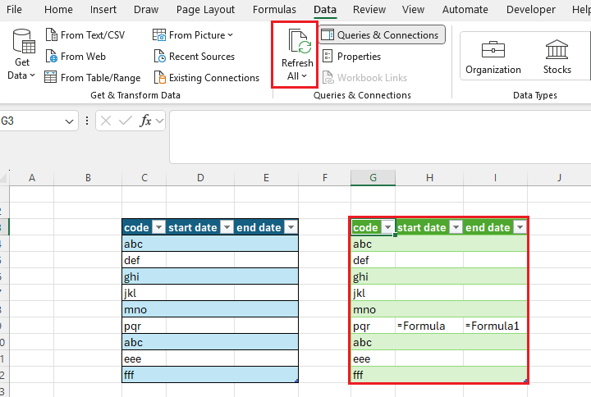
Task: Switch to the Page Layout tab
Action: point(205,9)
